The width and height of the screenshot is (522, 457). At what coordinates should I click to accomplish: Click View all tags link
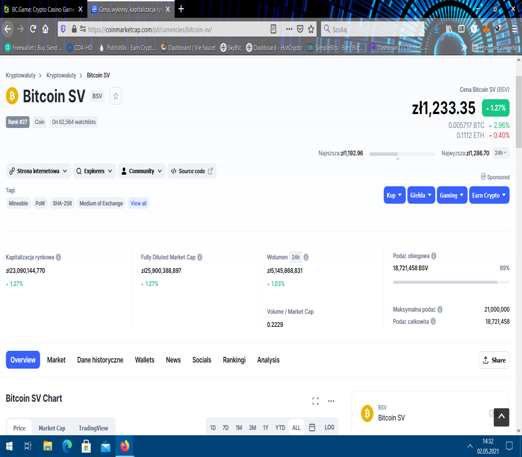coord(138,203)
